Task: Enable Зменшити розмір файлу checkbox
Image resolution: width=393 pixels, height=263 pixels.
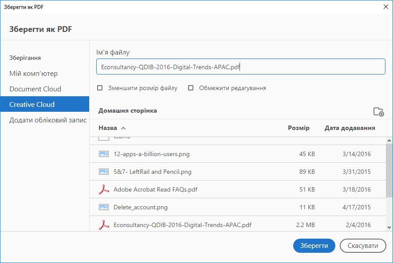Action: [x=100, y=88]
